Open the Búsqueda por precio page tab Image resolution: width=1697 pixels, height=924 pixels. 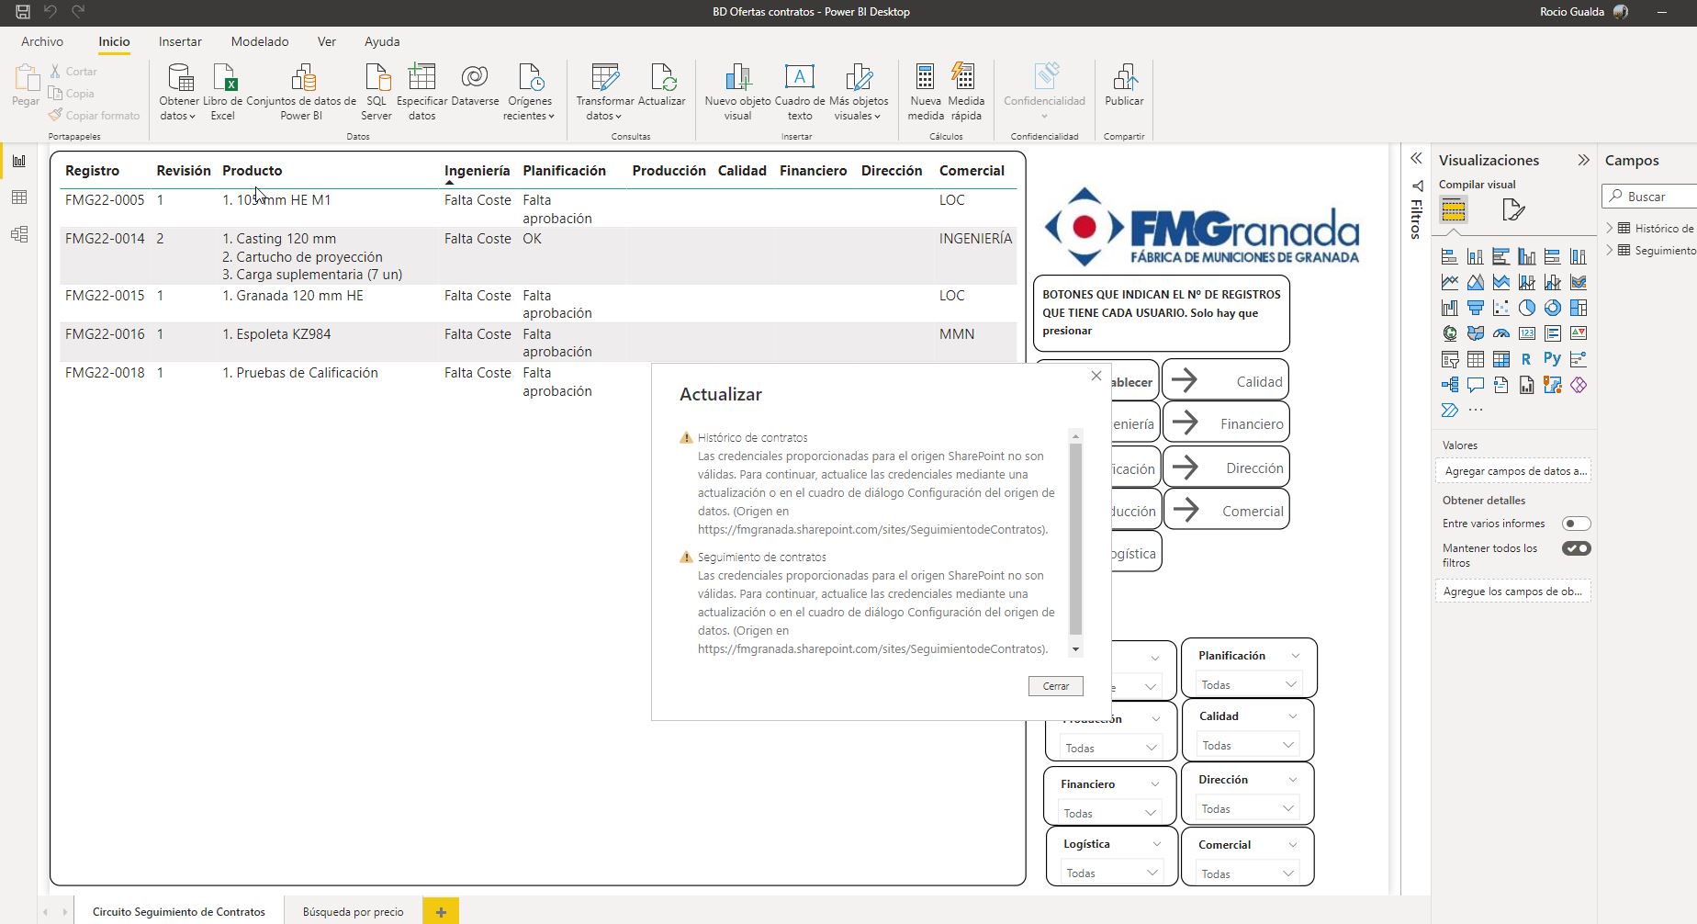coord(354,912)
